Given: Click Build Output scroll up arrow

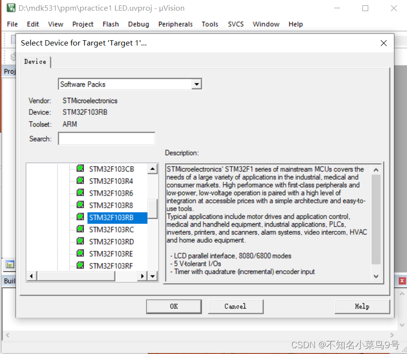Looking at the screenshot, I should (402, 294).
